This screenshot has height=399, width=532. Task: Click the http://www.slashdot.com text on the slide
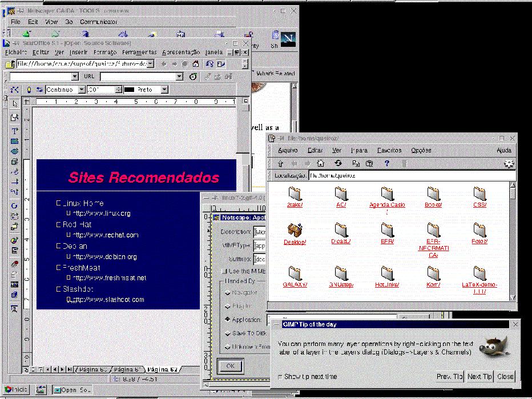[x=108, y=300]
